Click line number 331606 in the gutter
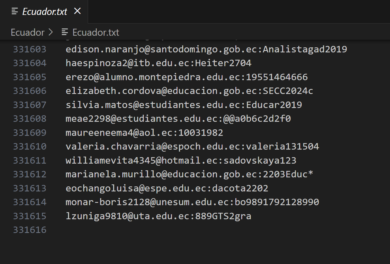Image resolution: width=390 pixels, height=264 pixels. [30, 91]
